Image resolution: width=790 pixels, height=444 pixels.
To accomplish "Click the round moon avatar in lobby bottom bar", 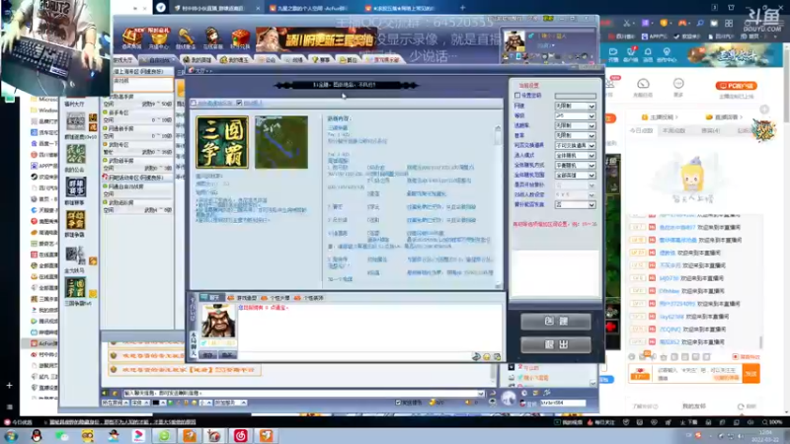I will (509, 399).
